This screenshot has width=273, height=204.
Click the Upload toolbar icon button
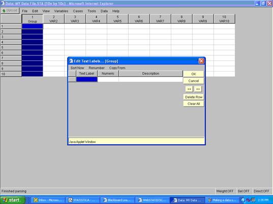click(10, 11)
